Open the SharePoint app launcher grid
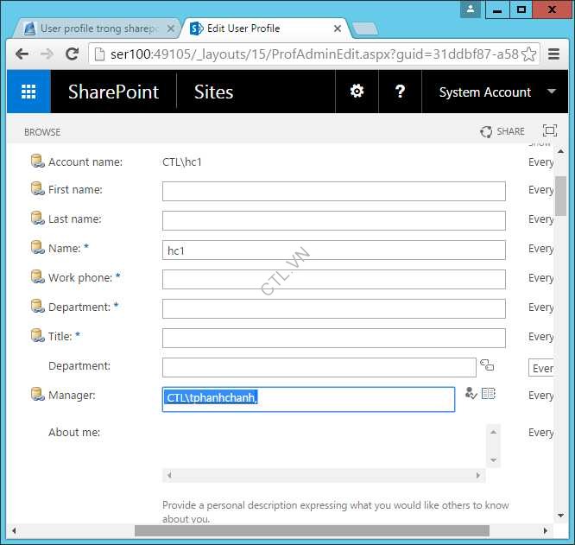This screenshot has height=545, width=575. [28, 92]
